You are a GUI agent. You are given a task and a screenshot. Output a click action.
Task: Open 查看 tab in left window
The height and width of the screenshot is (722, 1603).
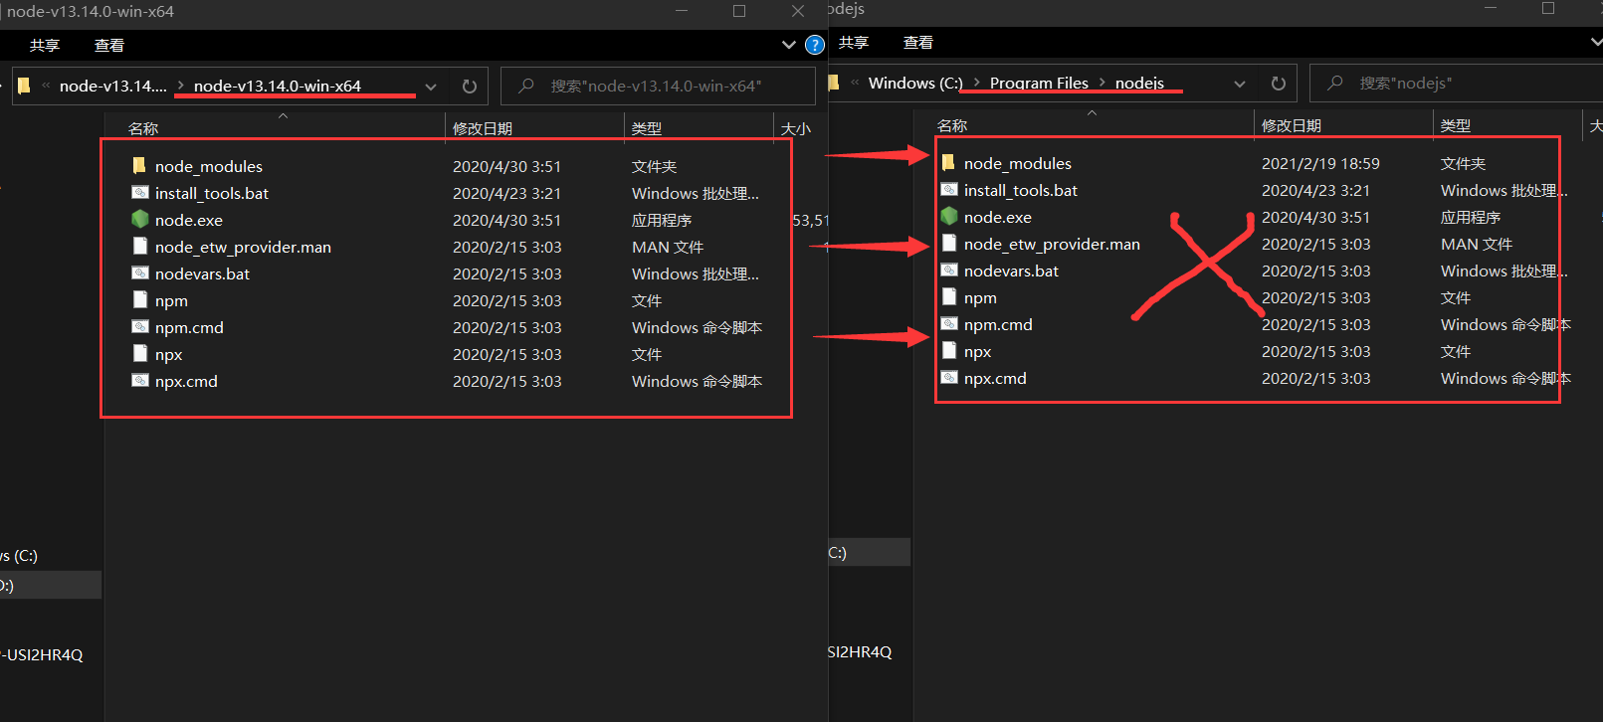click(x=109, y=45)
